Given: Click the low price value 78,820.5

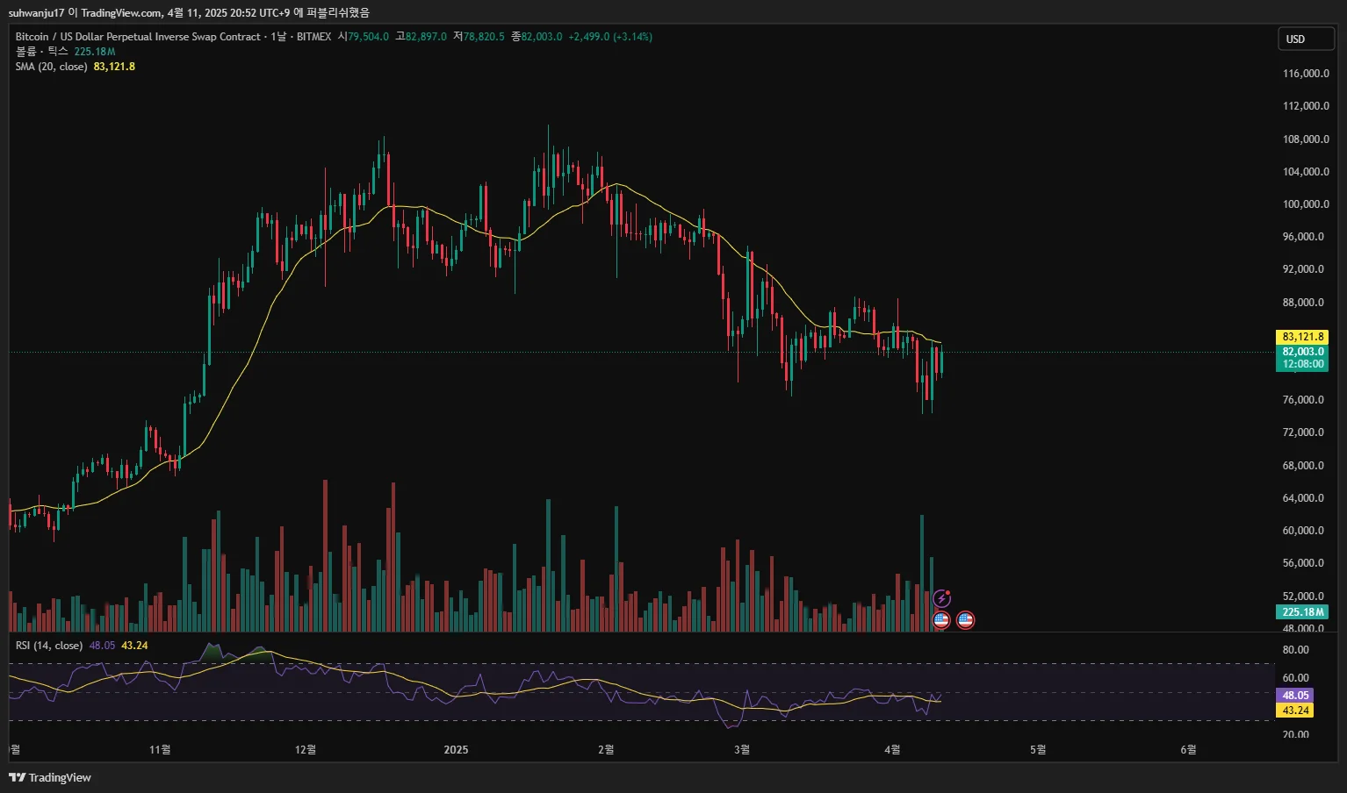Looking at the screenshot, I should [484, 37].
